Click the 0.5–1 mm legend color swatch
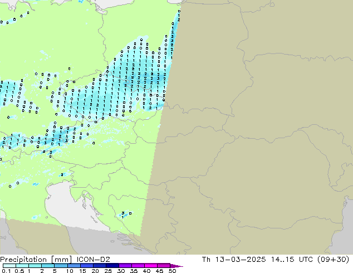Image resolution: width=353 pixels, height=273 pixels. (x=22, y=266)
